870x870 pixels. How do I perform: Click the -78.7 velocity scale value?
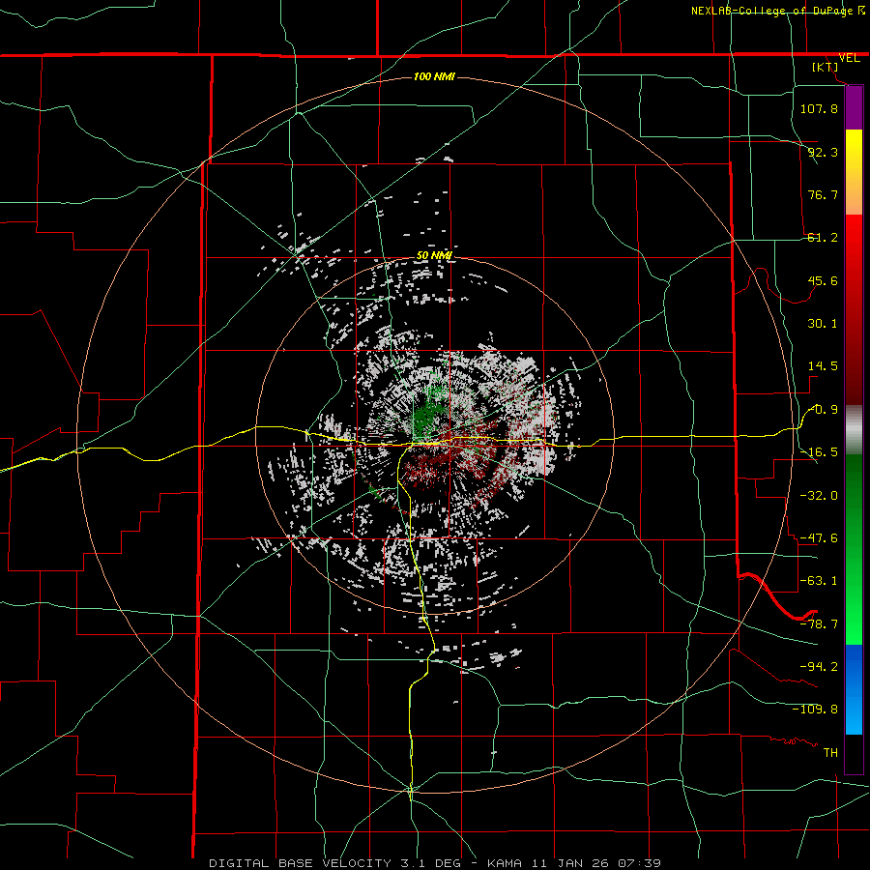click(x=819, y=624)
